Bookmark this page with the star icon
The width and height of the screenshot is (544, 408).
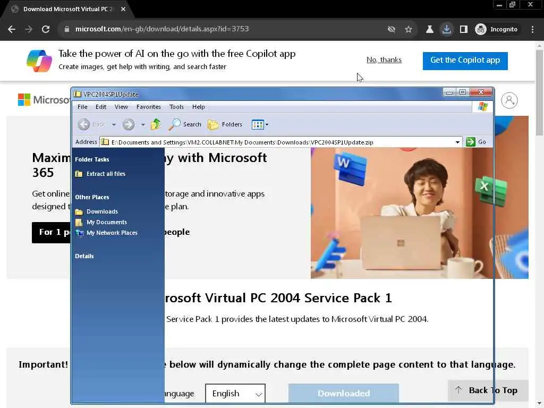[409, 29]
